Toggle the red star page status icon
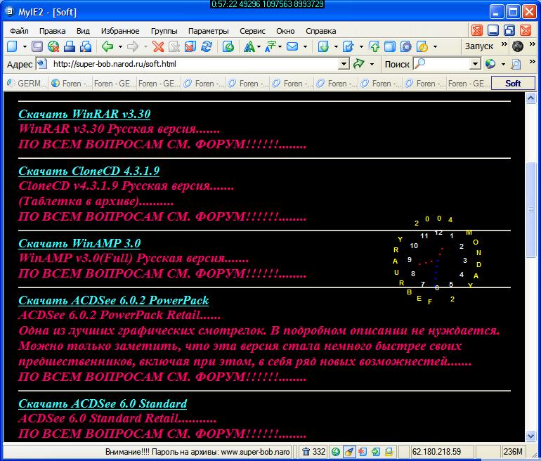 (x=363, y=452)
